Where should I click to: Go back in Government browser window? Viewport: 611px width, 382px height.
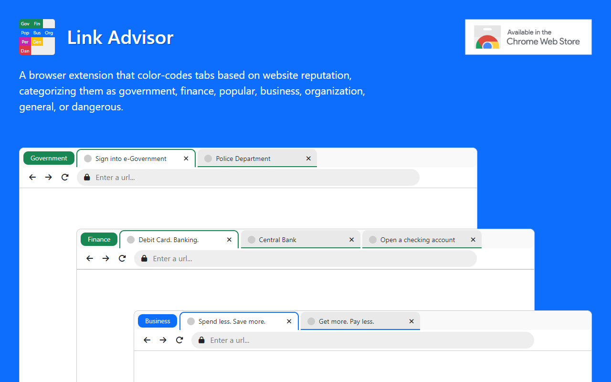pos(32,177)
